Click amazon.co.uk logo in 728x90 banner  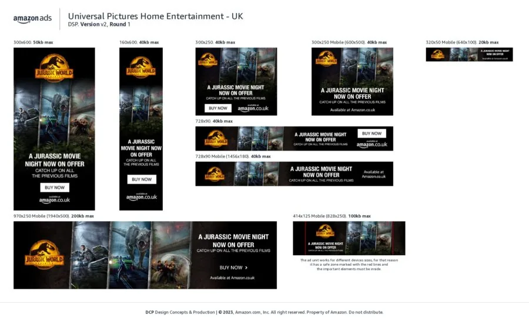click(372, 144)
